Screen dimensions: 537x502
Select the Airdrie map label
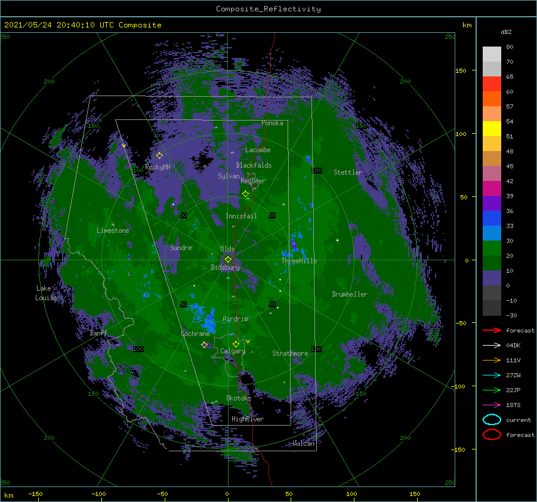coord(235,319)
